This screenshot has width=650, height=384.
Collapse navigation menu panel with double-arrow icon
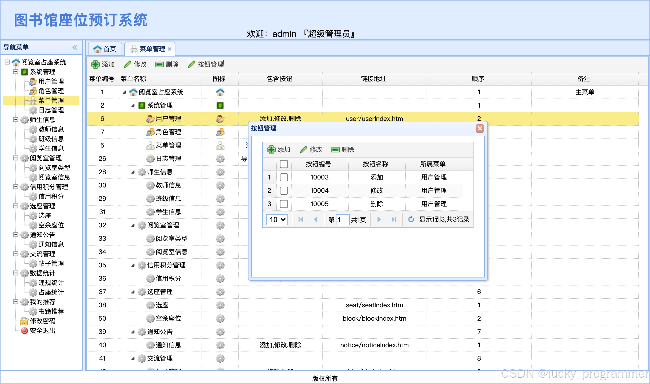pyautogui.click(x=75, y=47)
